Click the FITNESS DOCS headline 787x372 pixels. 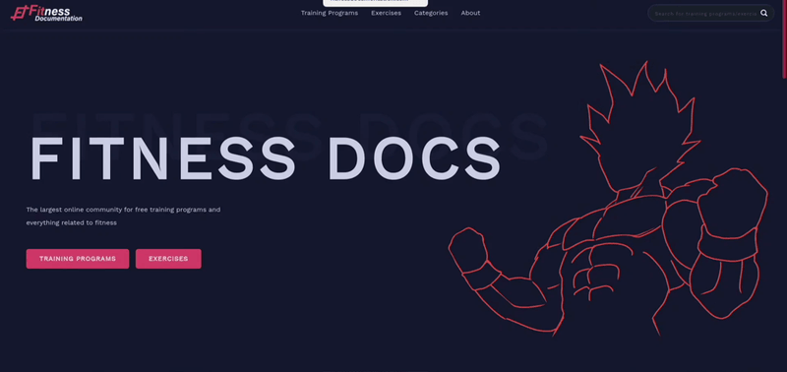pos(266,158)
